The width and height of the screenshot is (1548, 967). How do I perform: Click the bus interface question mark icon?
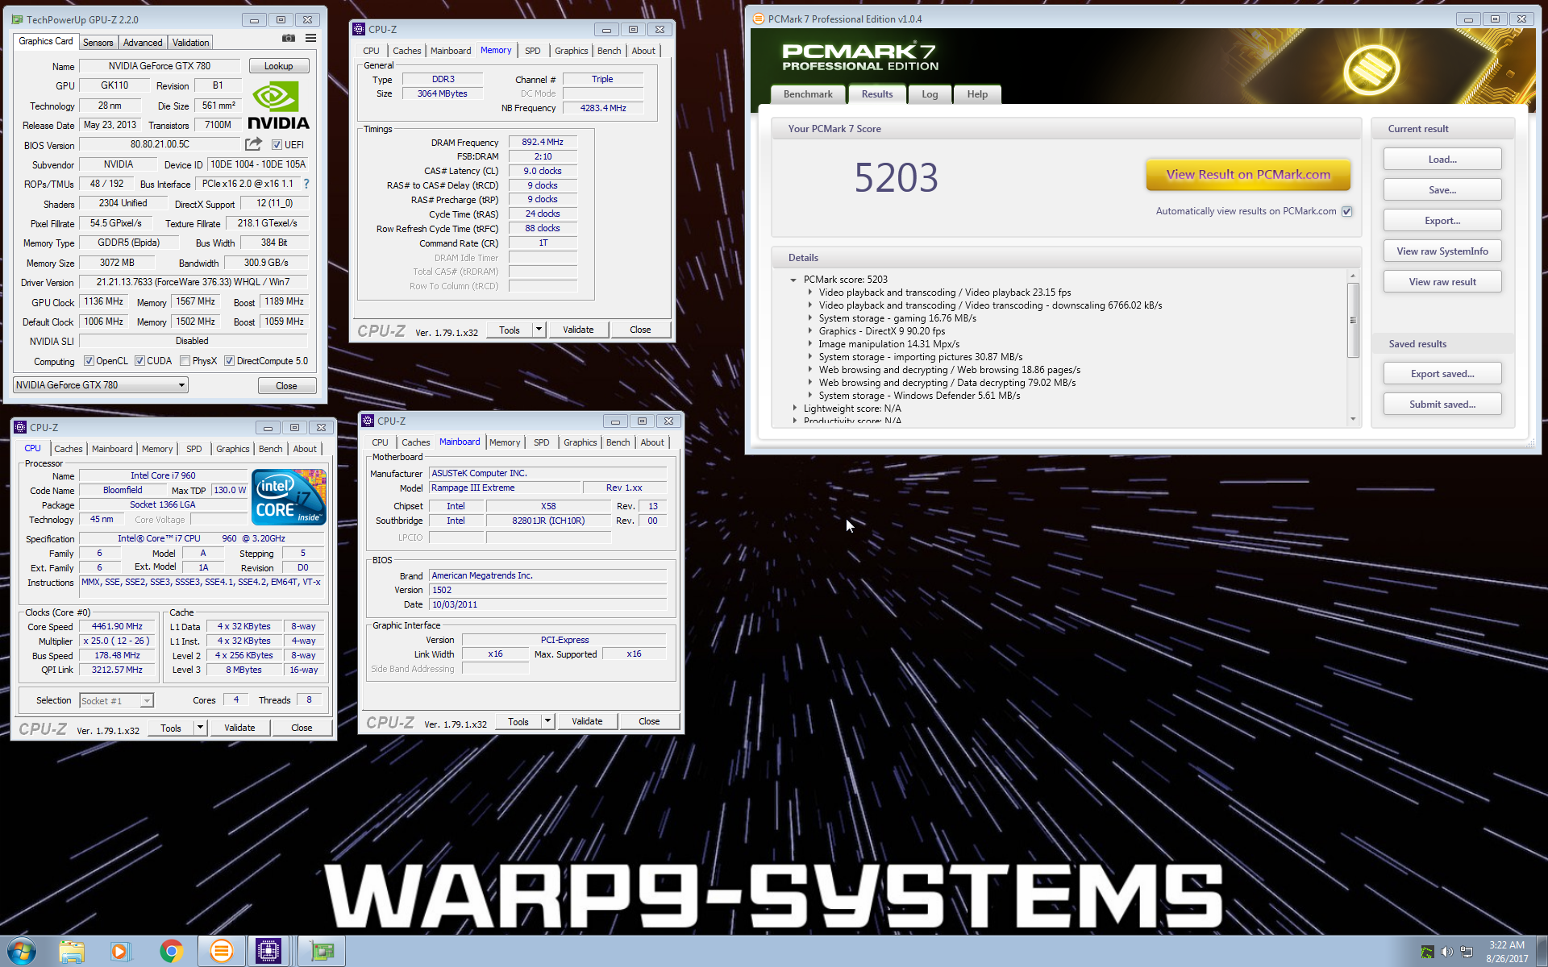306,184
